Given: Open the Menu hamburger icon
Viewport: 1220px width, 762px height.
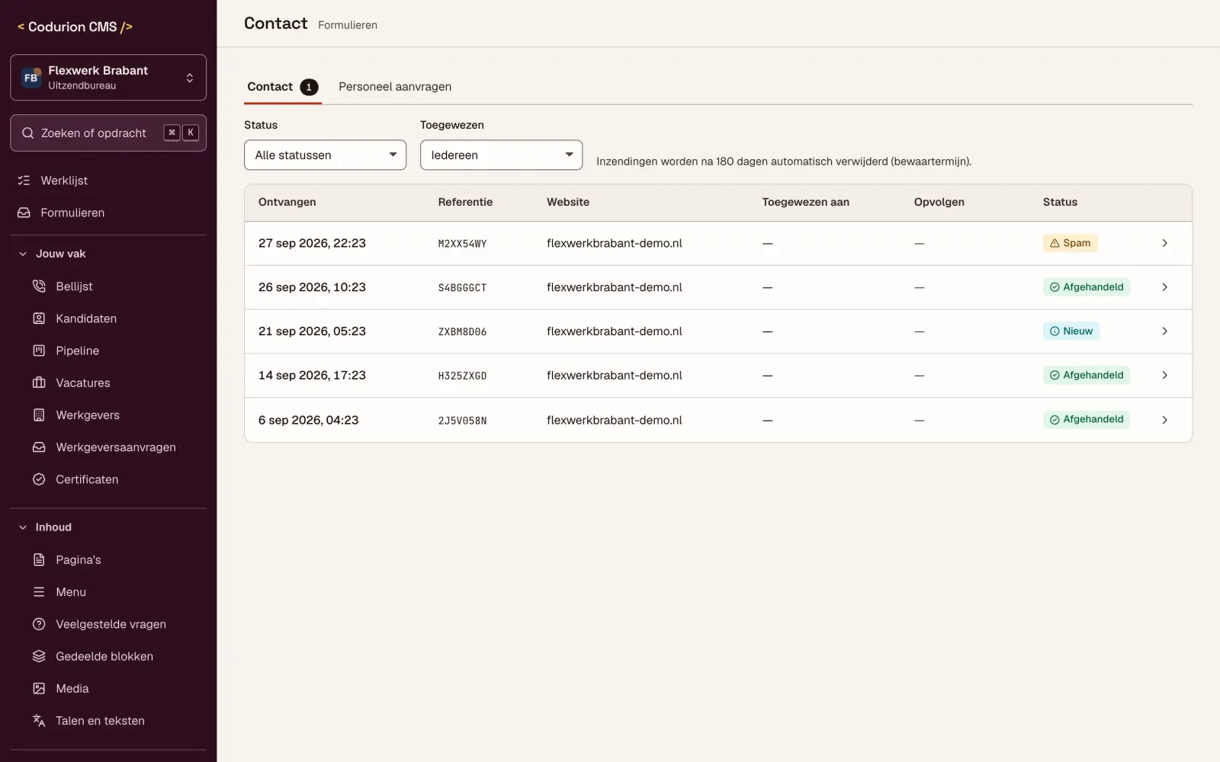Looking at the screenshot, I should pos(39,592).
